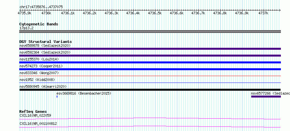Open the RefSeq Genes track heading
This screenshot has width=290, height=131.
[33, 111]
